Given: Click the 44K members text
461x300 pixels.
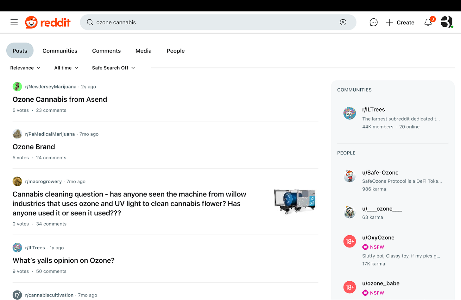Looking at the screenshot, I should tap(378, 127).
